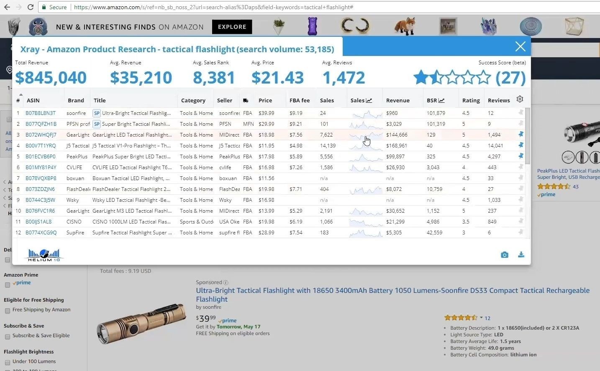Click the EXPLORE button in banner

tap(232, 27)
